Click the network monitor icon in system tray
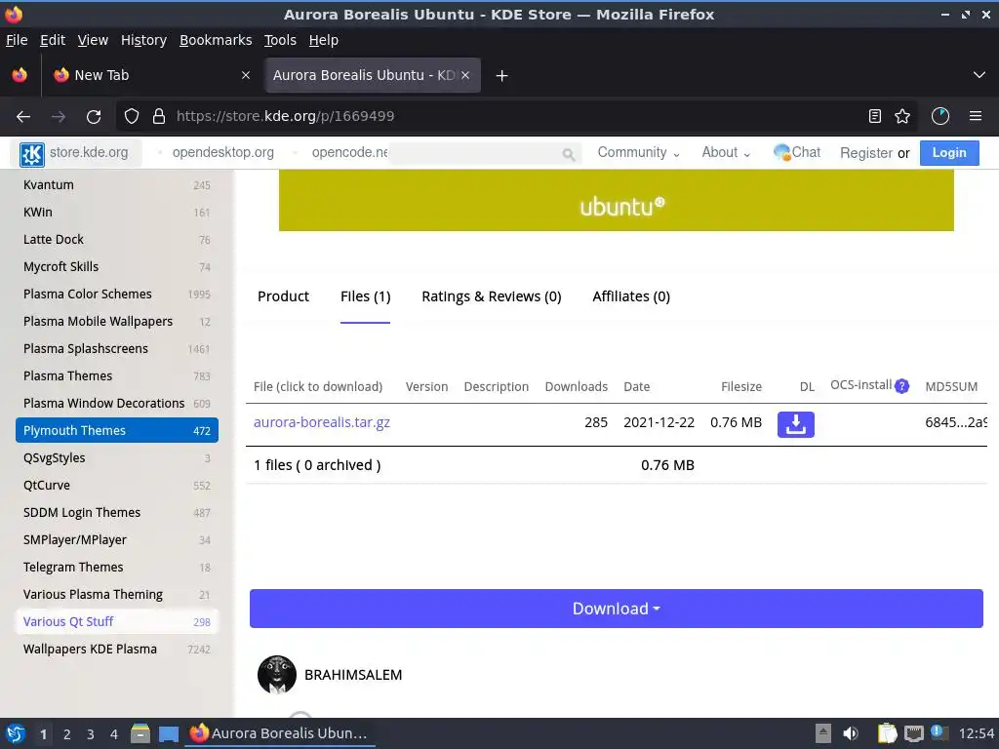Viewport: 999px width, 749px height. [x=913, y=733]
